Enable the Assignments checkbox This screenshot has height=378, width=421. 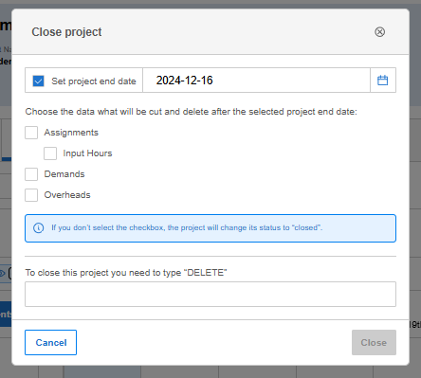pyautogui.click(x=31, y=133)
